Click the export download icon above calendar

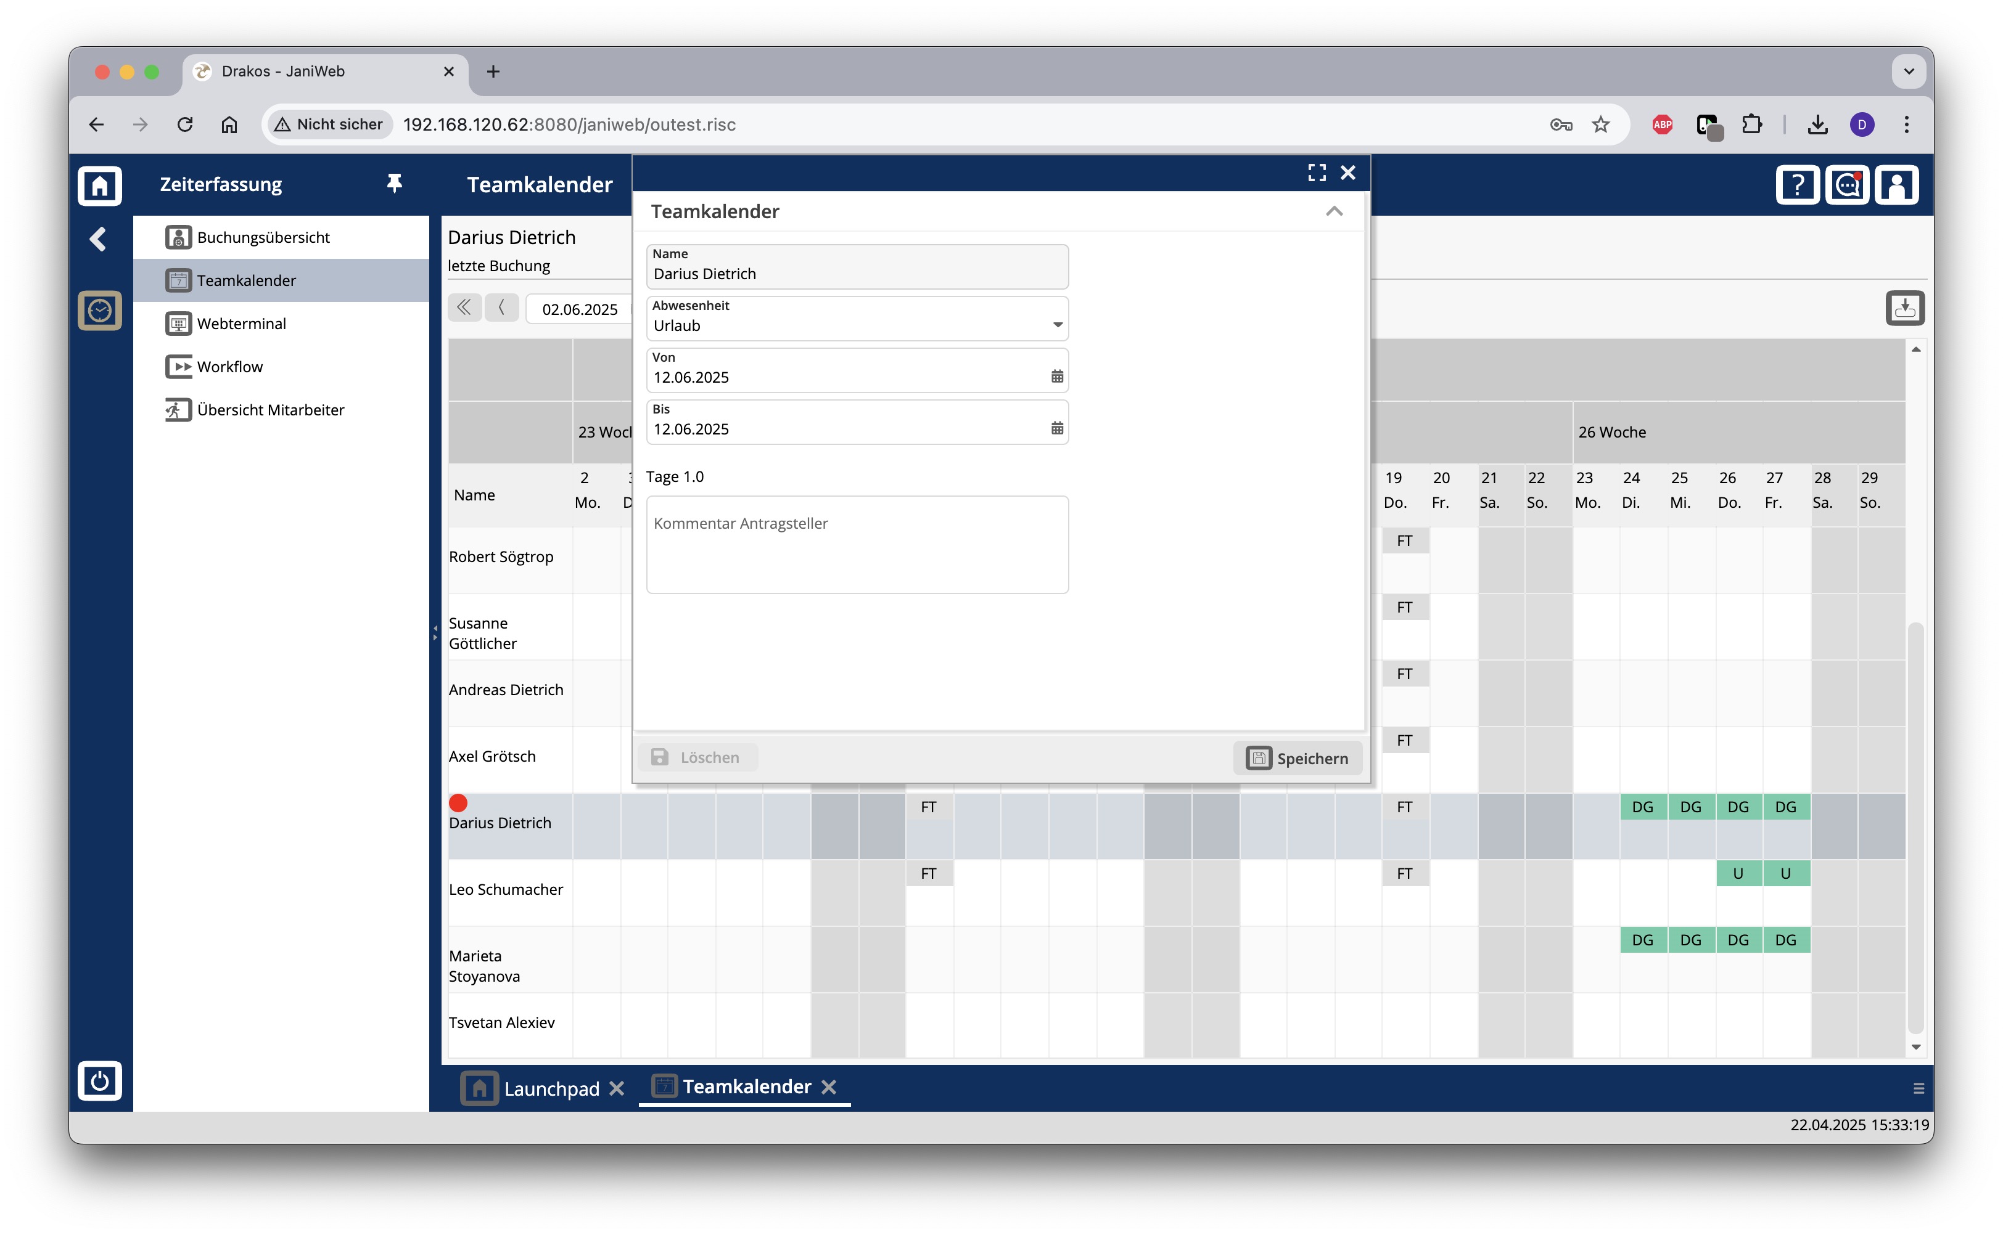1905,308
